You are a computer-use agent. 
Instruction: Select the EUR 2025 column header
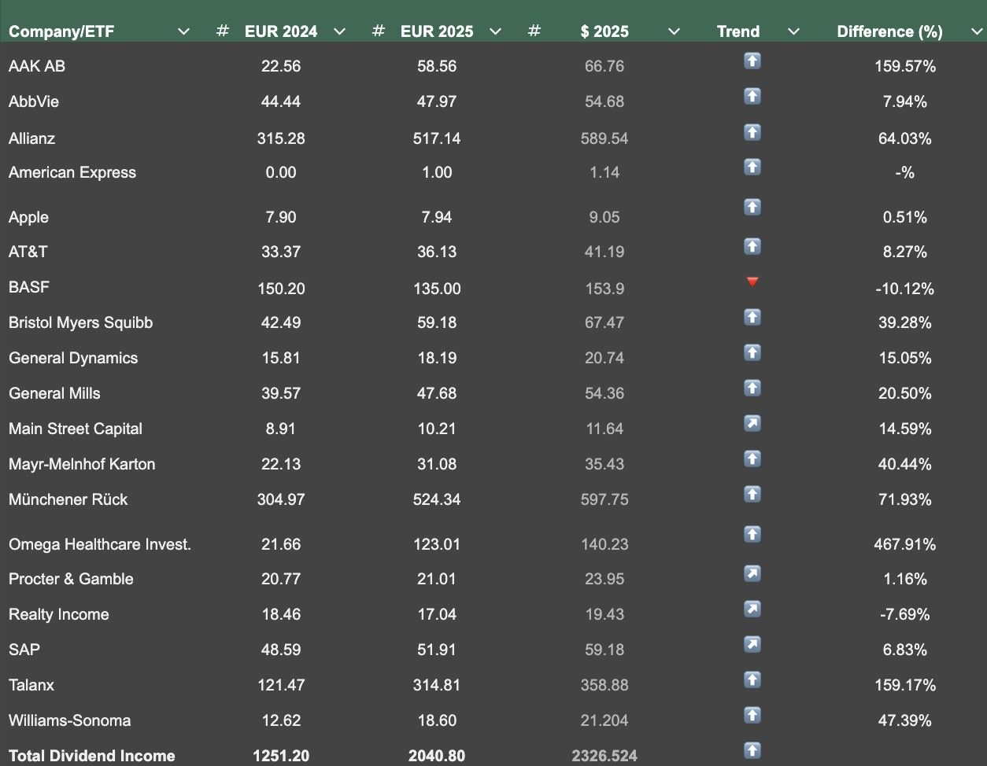pyautogui.click(x=437, y=31)
